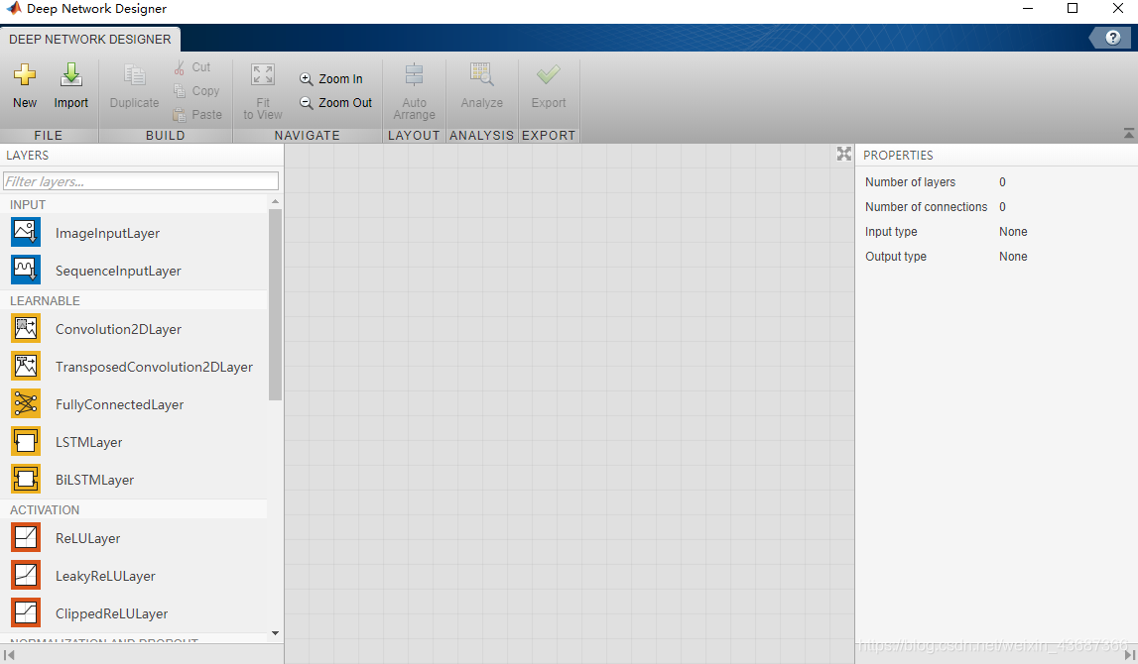Click the Import arrow icon
The width and height of the screenshot is (1138, 664).
(70, 74)
